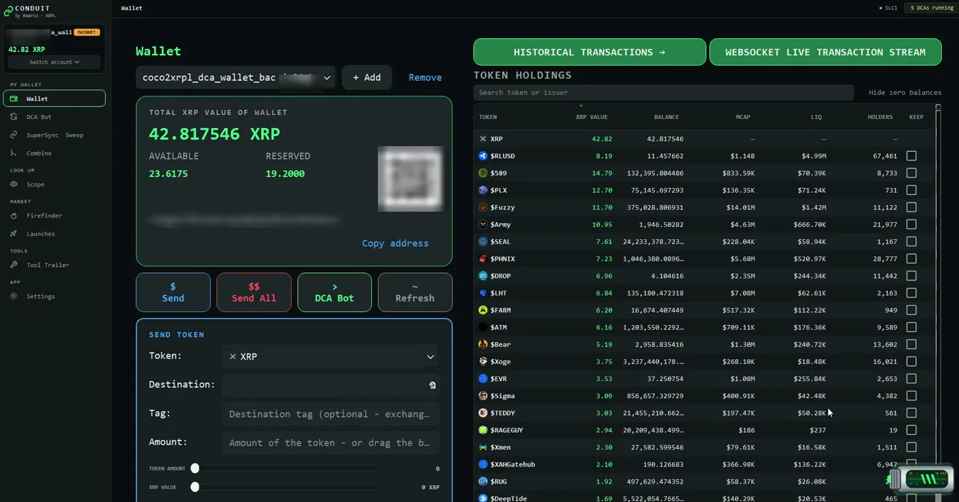Click the $RLUSD token icon
Viewport: 959px width, 502px height.
tap(483, 156)
